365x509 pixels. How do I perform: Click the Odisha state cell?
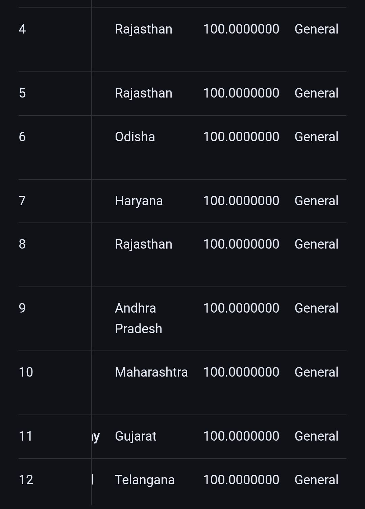(x=135, y=137)
